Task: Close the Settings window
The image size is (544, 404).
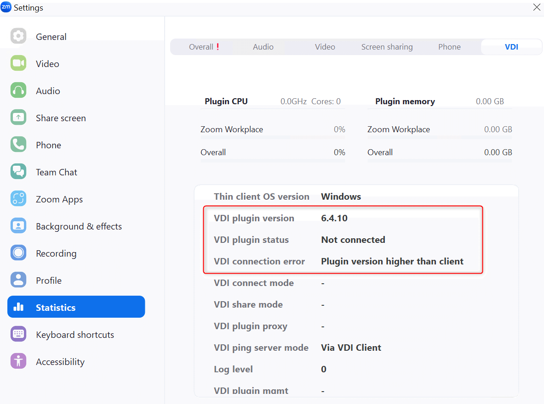Action: 536,7
